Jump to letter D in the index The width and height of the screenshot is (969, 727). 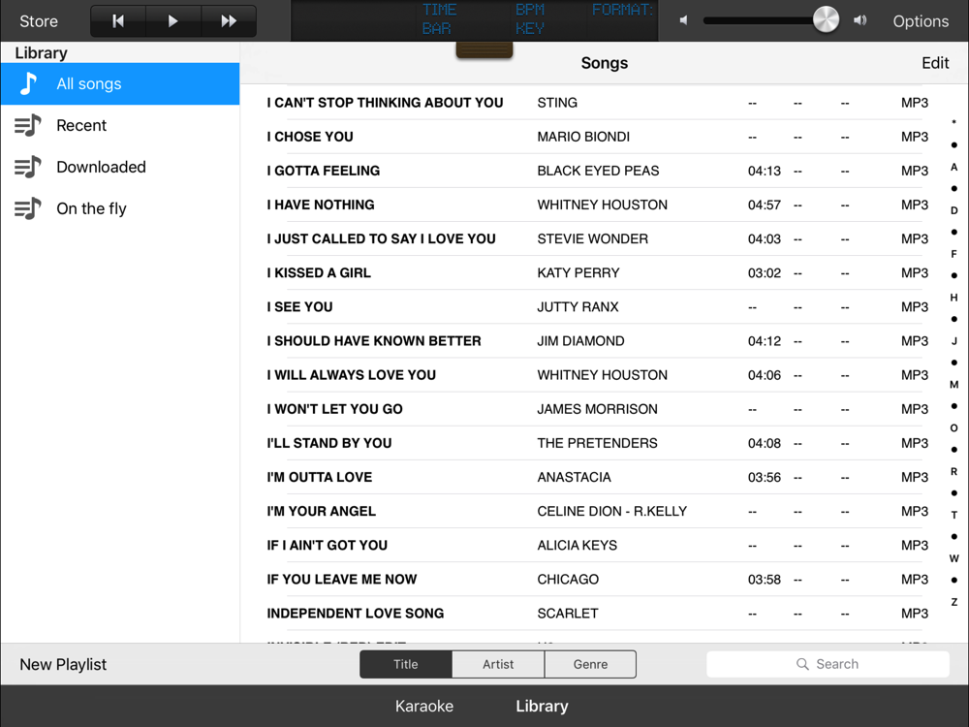click(x=954, y=210)
